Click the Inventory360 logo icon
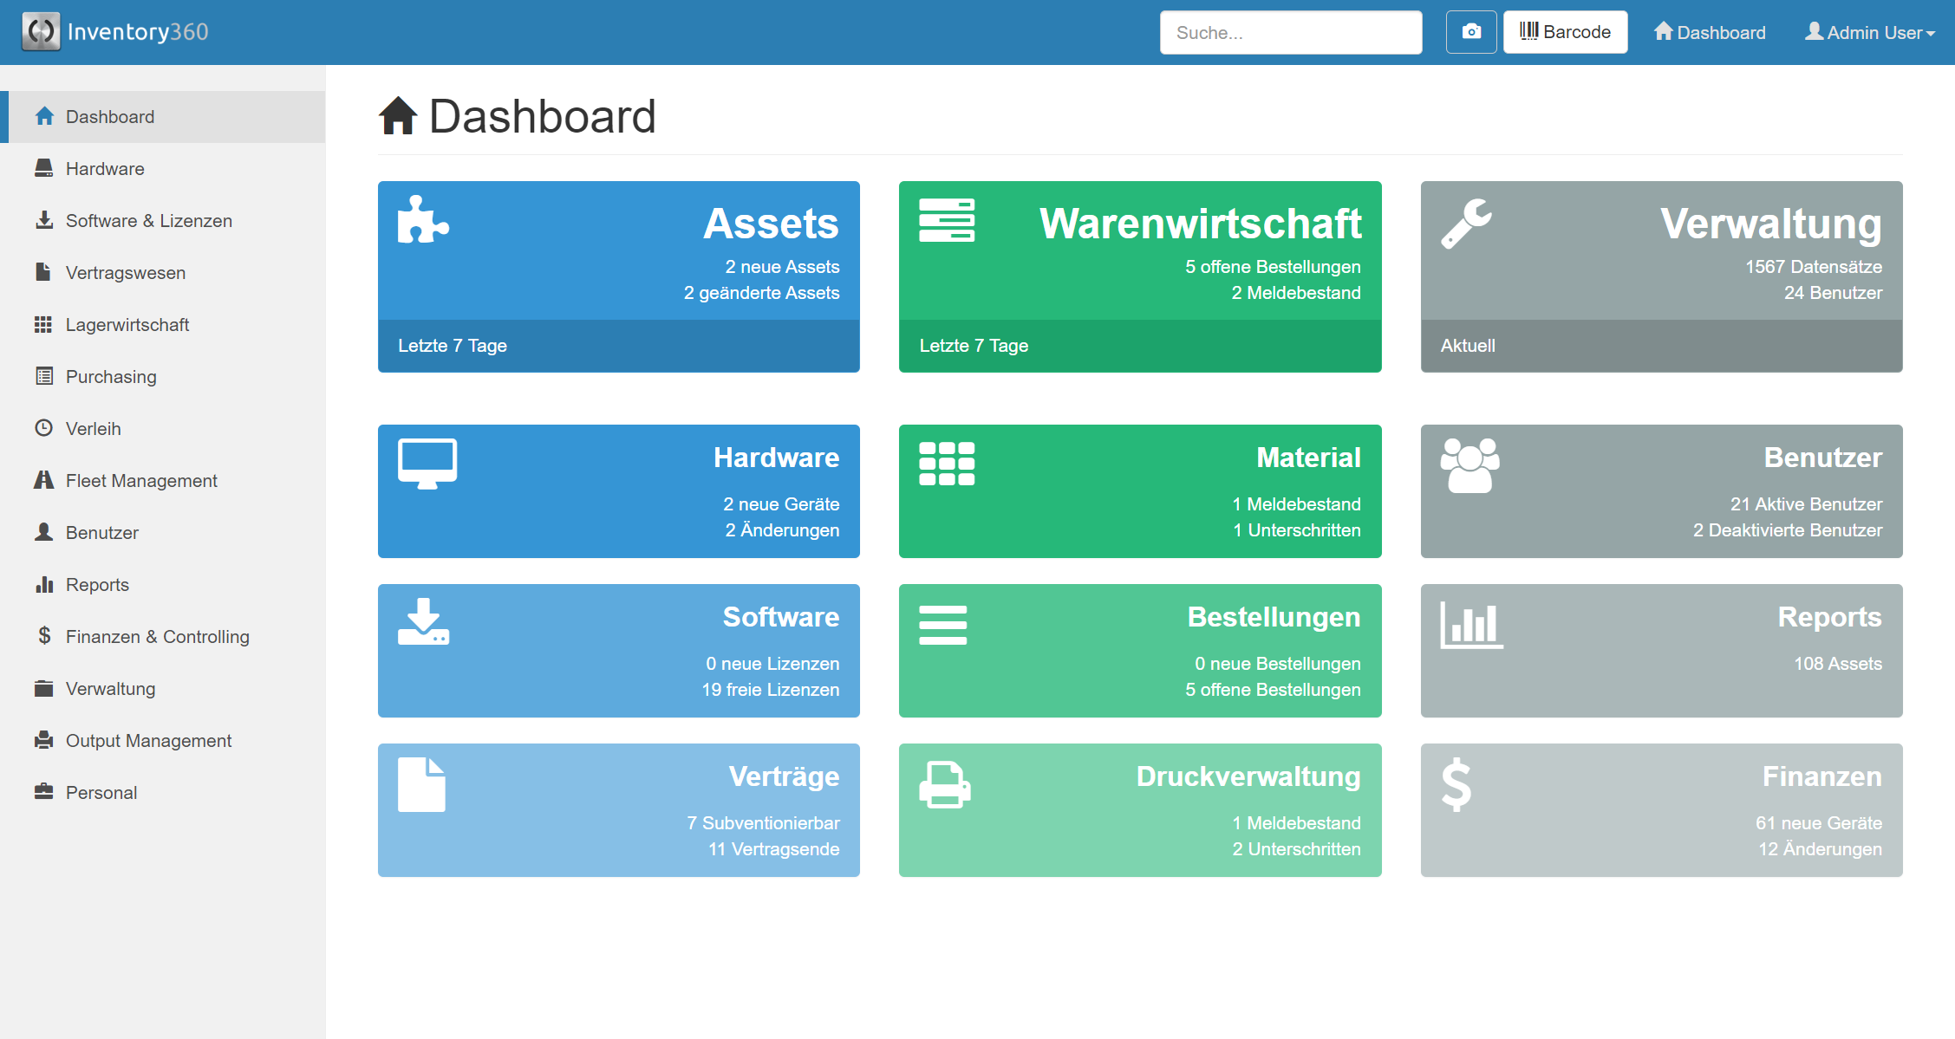Image resolution: width=1955 pixels, height=1039 pixels. [41, 32]
